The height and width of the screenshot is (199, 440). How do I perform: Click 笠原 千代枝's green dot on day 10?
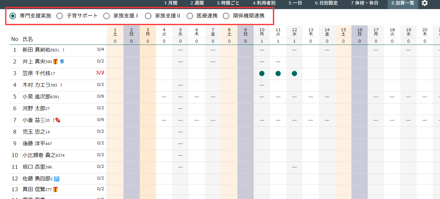262,73
